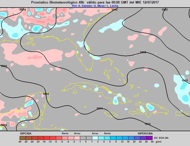Viewport: 190px width, 146px height.
Task: Click the '1010' isobar label
Action: pyautogui.click(x=4, y=125)
